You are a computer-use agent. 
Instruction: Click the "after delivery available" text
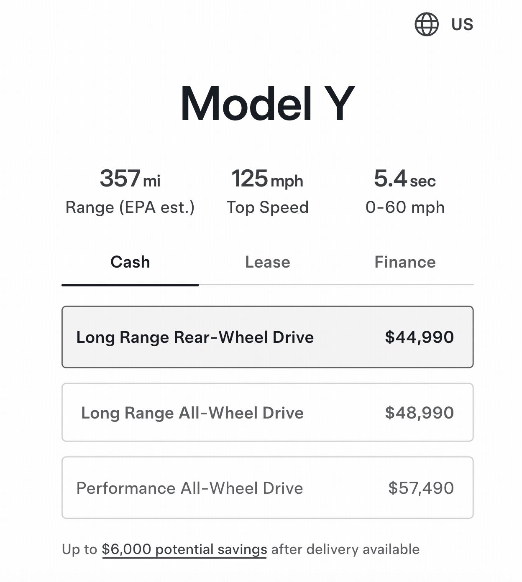(x=345, y=549)
